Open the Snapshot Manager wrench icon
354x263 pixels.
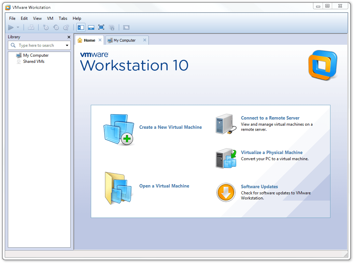(x=66, y=28)
